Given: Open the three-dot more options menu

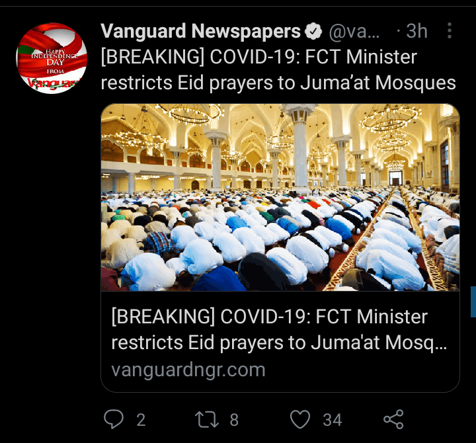Looking at the screenshot, I should tap(450, 30).
